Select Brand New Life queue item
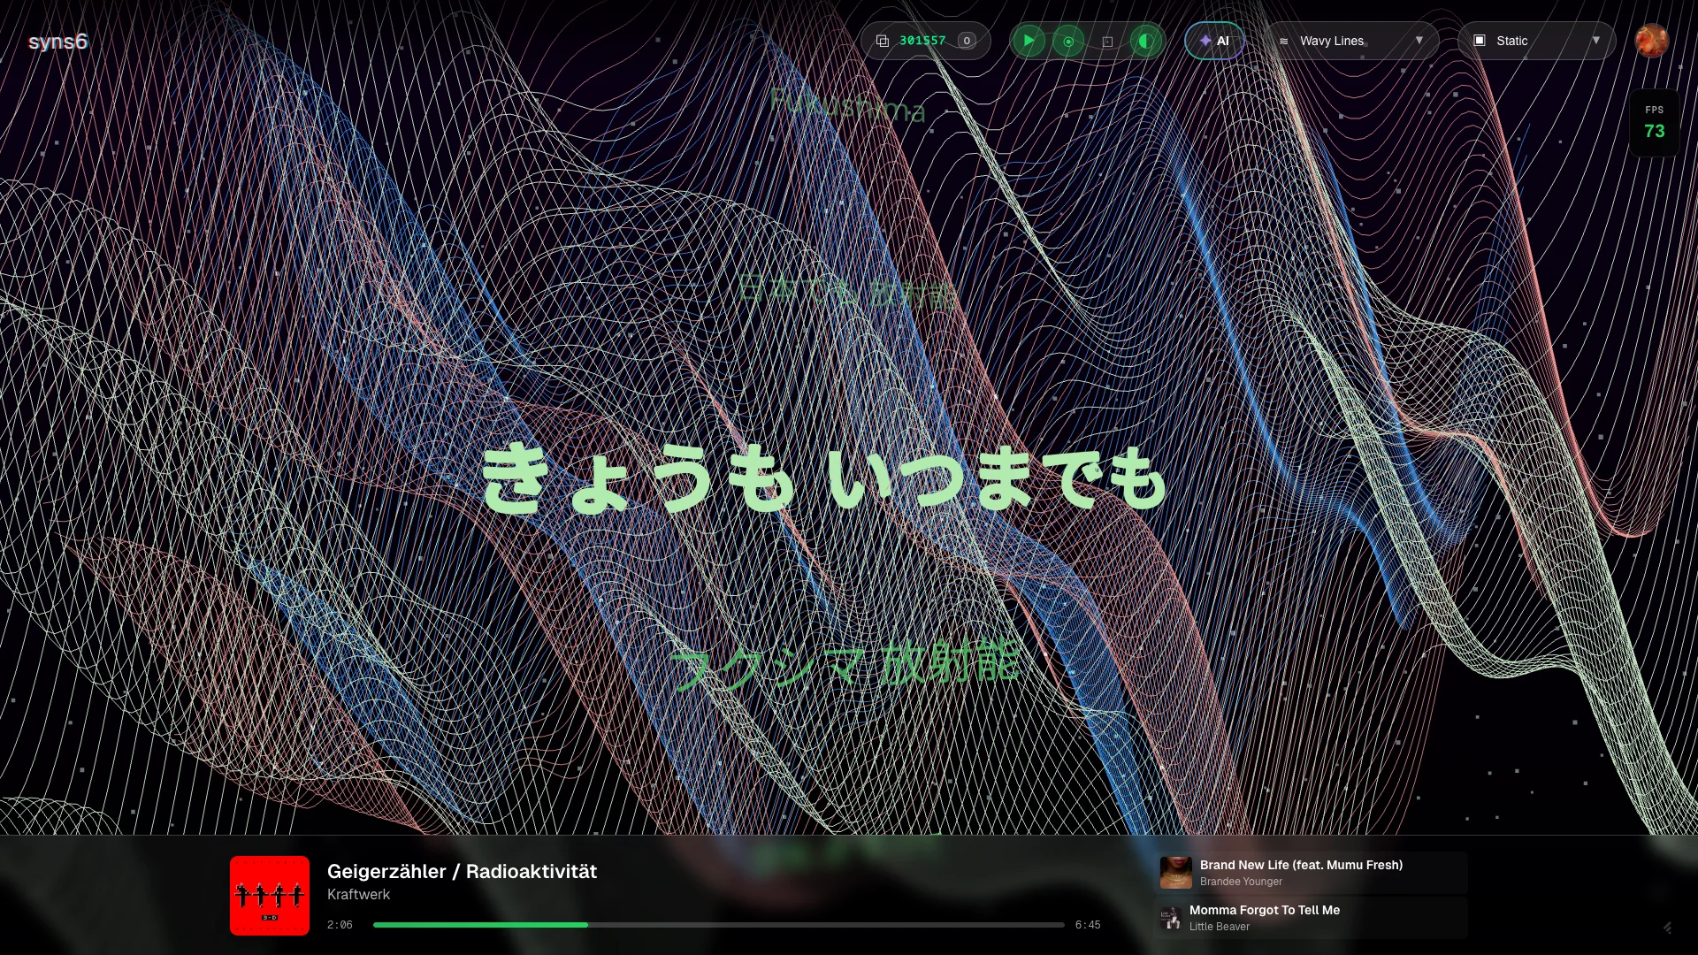The width and height of the screenshot is (1698, 955). [x=1311, y=872]
